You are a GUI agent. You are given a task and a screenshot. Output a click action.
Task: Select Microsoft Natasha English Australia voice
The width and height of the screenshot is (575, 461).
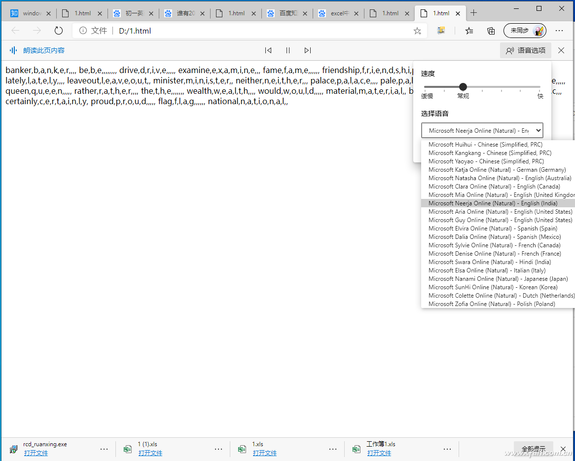tap(498, 178)
